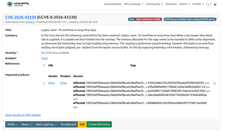Click the title text 'crypto: caam - fix overflow on long hmac keys'
This screenshot has height=132, width=225.
pyautogui.click(x=69, y=30)
